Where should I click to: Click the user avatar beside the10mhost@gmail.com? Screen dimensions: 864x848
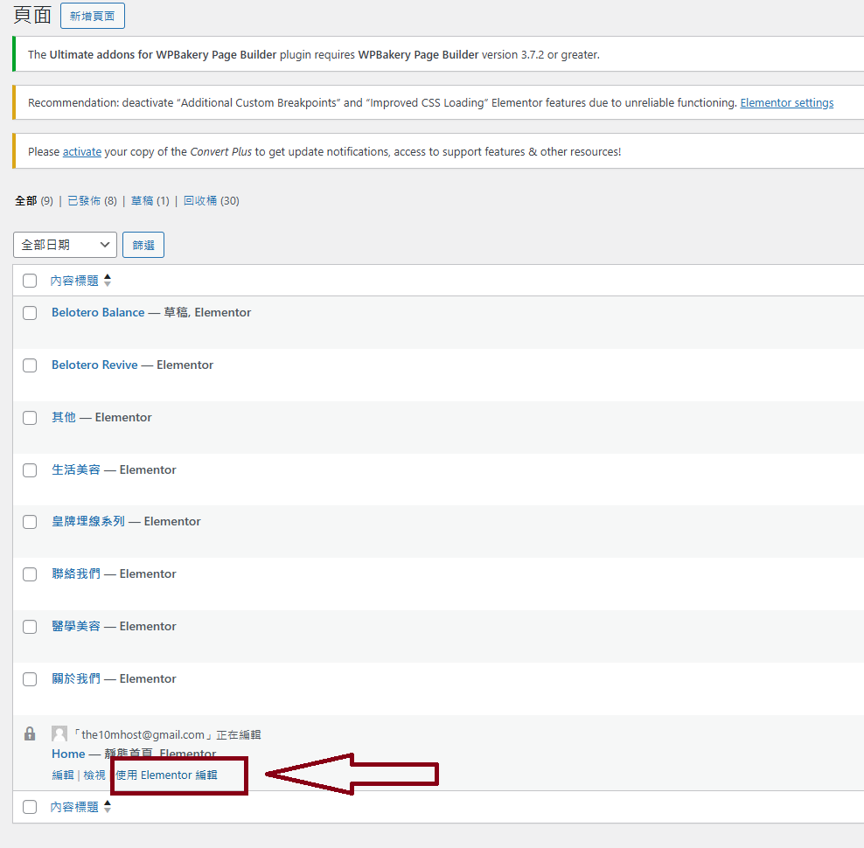[x=59, y=734]
